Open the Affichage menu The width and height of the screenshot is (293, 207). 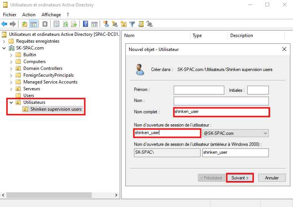coord(51,15)
